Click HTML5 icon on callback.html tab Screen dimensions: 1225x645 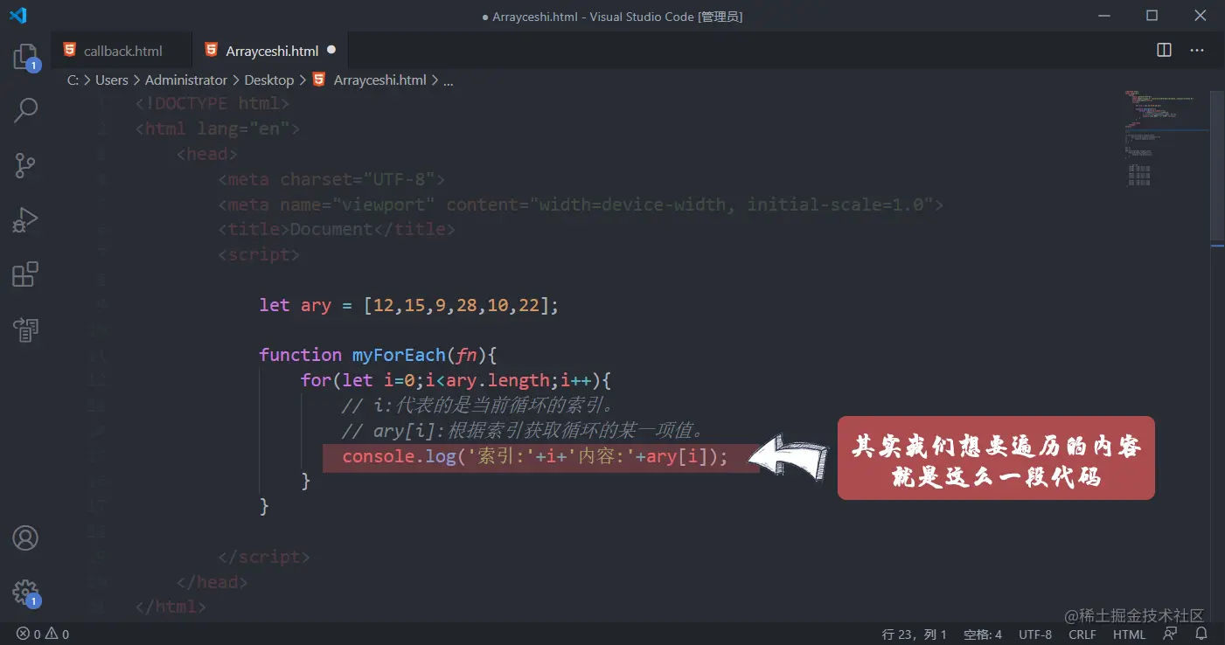pos(69,50)
